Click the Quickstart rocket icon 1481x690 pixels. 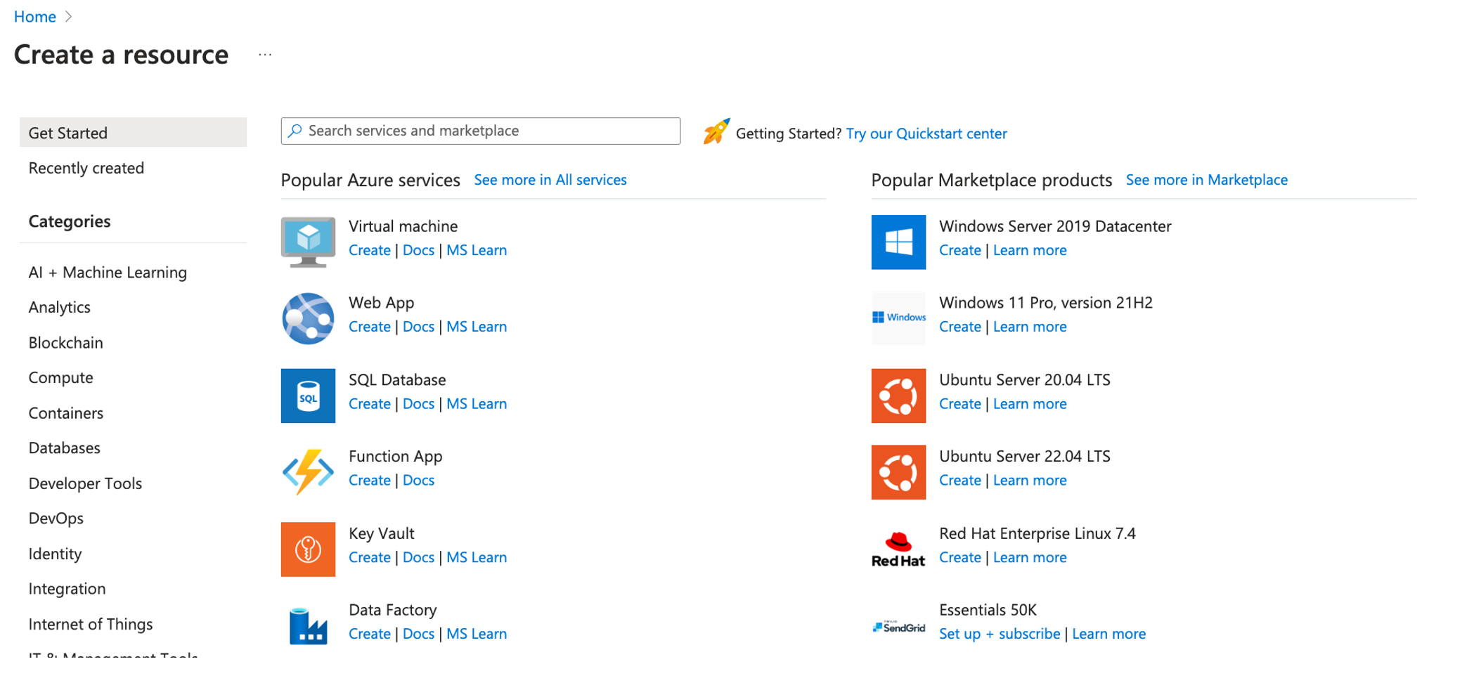click(716, 131)
